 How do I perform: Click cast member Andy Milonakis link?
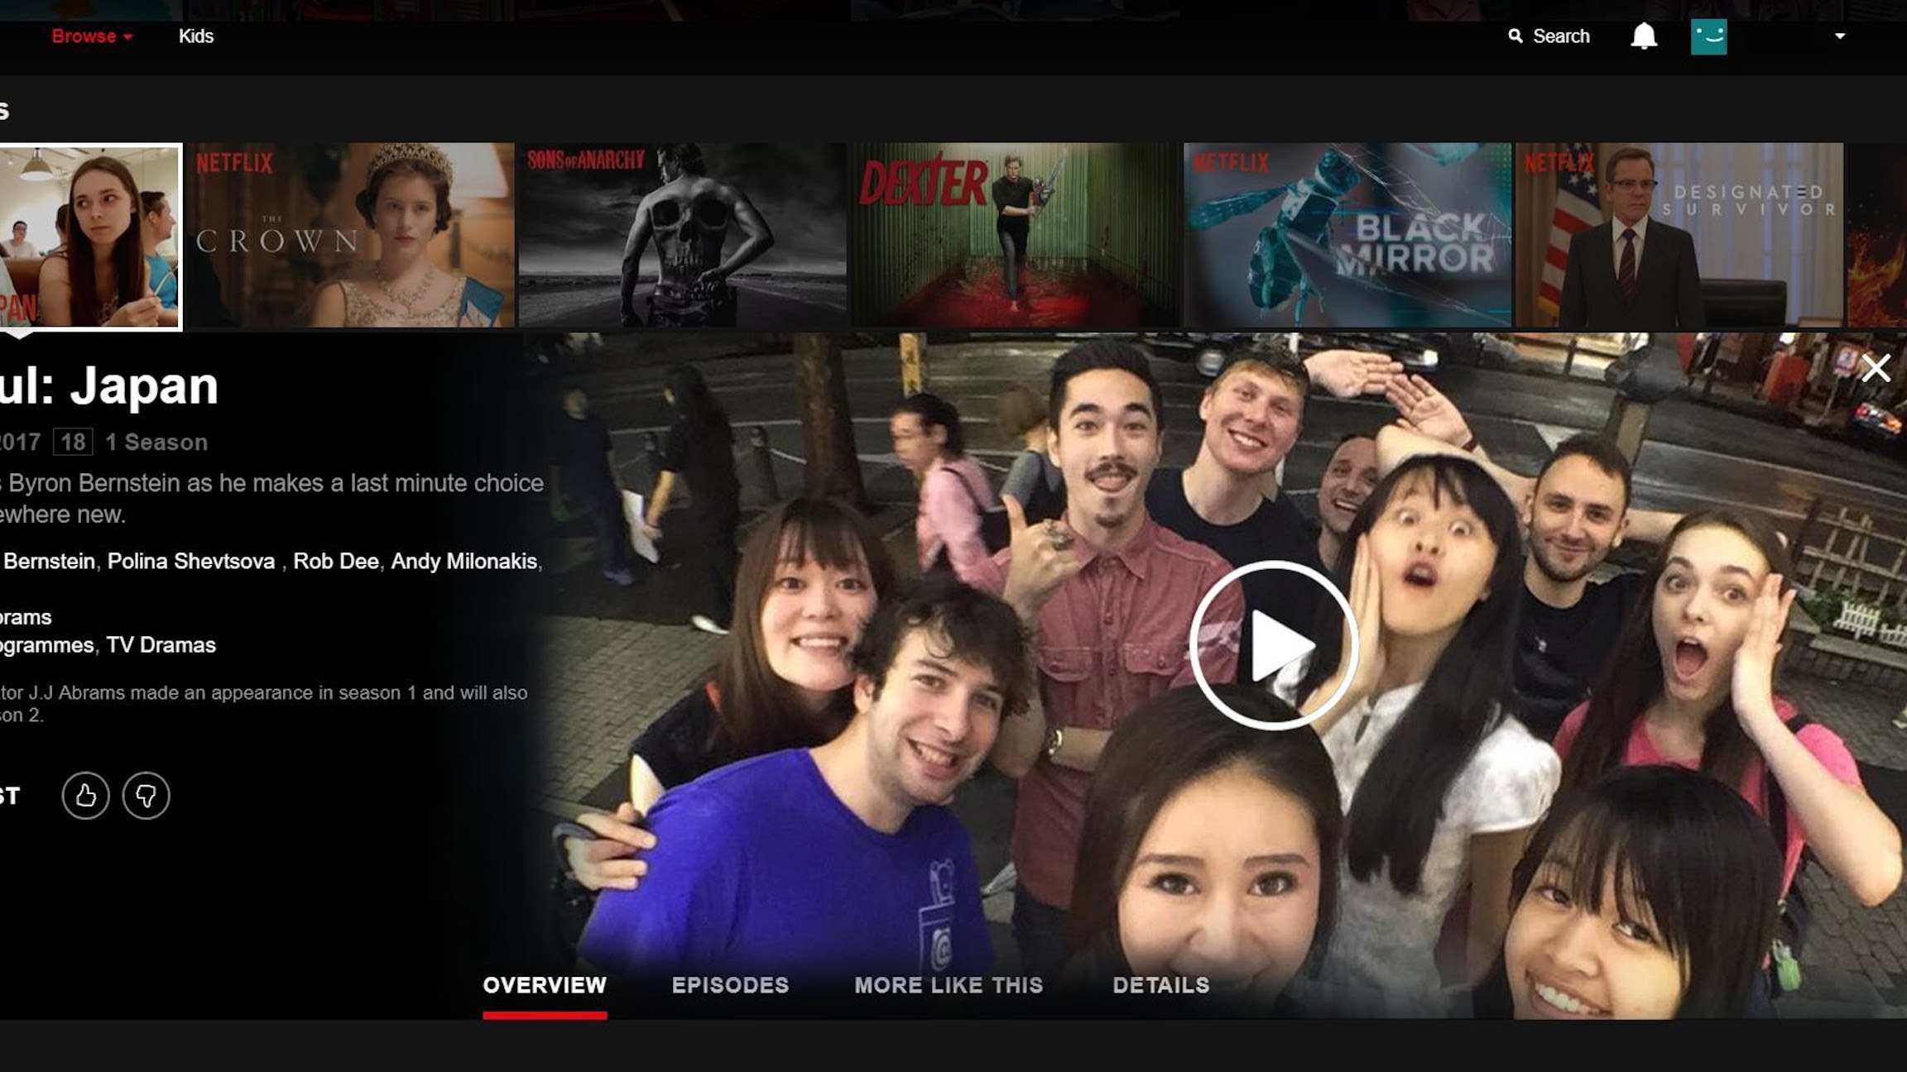coord(464,562)
